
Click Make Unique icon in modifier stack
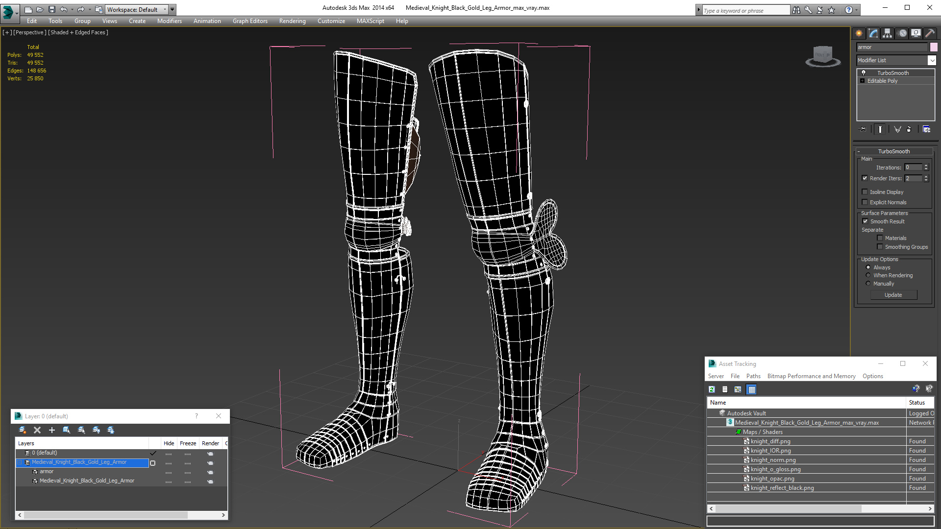click(897, 129)
